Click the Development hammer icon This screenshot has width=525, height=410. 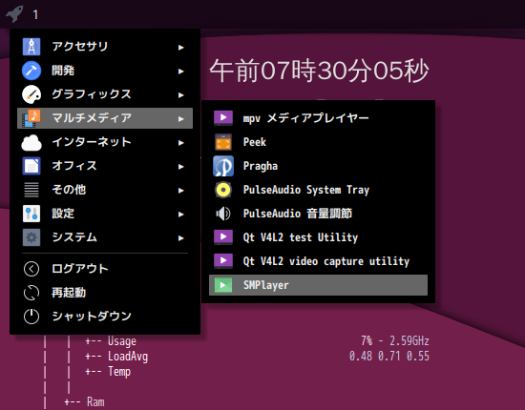(31, 71)
